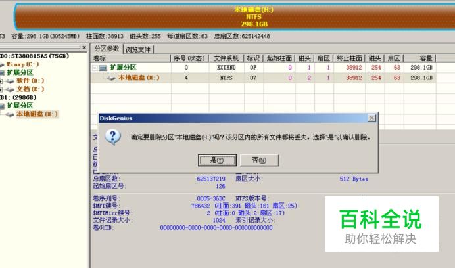Confirm deletion with the 是(Y) button
The image size is (455, 268).
click(217, 160)
